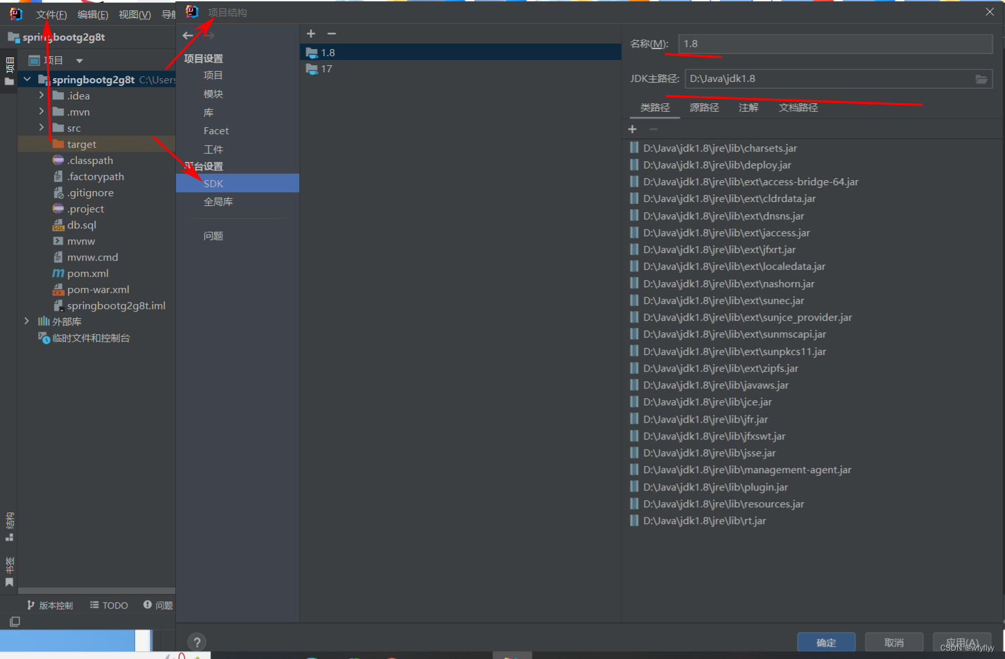This screenshot has width=1005, height=659.
Task: Click the back navigation arrow in Project Structure
Action: [x=188, y=35]
